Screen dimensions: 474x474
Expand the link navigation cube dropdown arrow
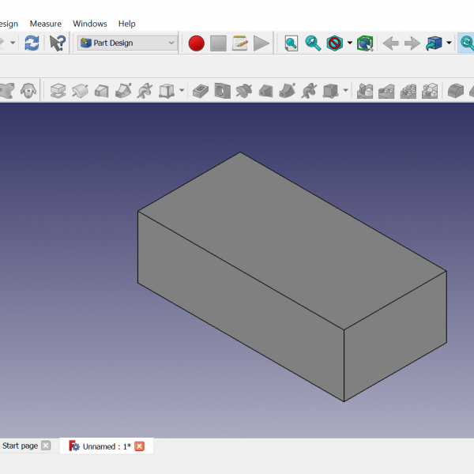(449, 43)
